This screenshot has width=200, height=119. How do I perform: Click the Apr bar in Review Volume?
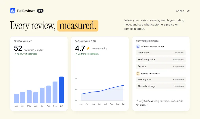coord(23,97)
